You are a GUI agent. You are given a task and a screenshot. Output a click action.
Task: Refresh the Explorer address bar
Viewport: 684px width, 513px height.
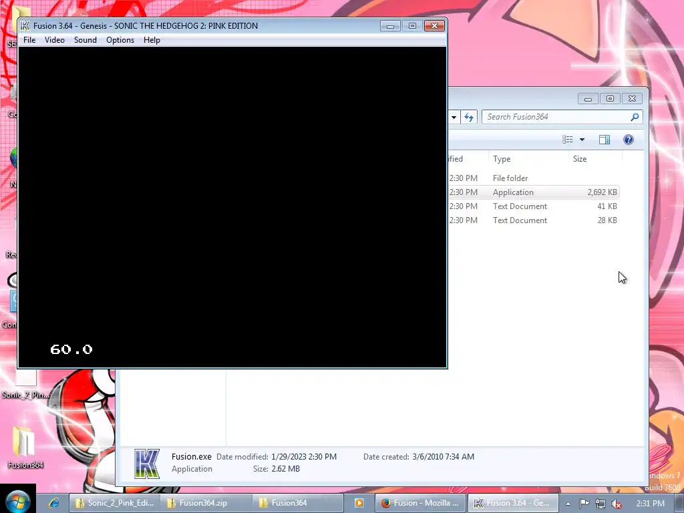pos(469,117)
